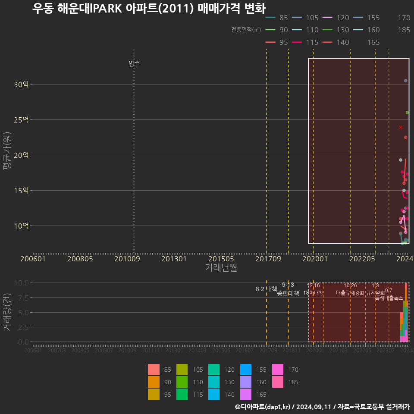The width and height of the screenshot is (414, 414).
Task: Click the '201403' tick in volume chart
Action: pyautogui.click(x=198, y=350)
